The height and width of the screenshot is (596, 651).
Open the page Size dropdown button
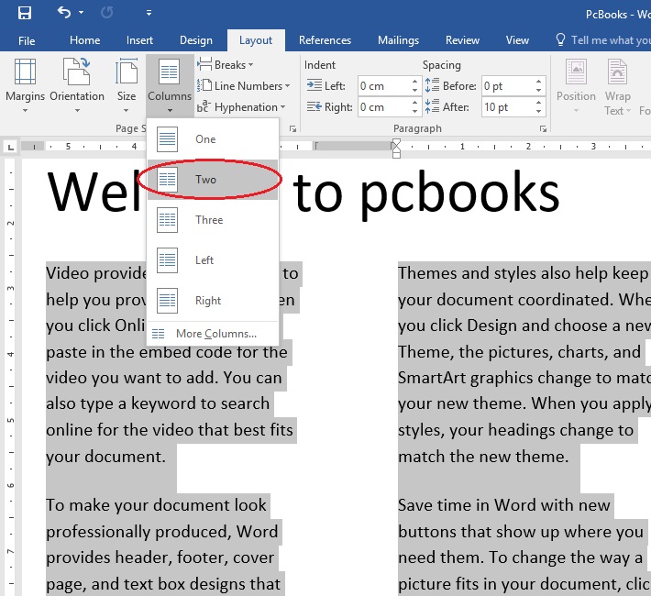(x=127, y=85)
